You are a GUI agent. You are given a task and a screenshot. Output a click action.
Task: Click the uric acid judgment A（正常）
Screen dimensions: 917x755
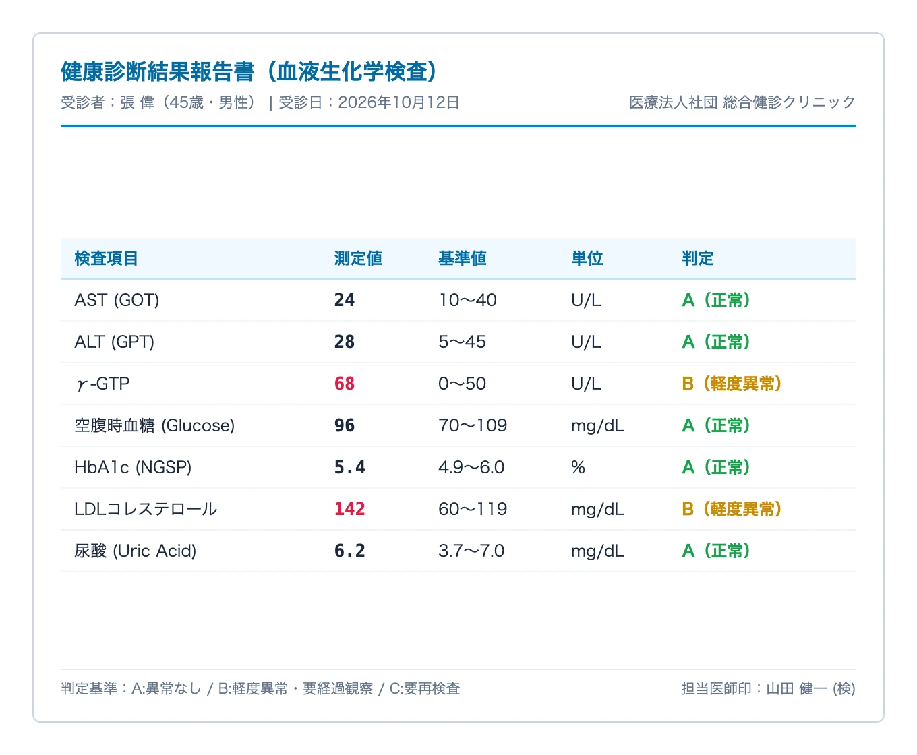pos(716,551)
